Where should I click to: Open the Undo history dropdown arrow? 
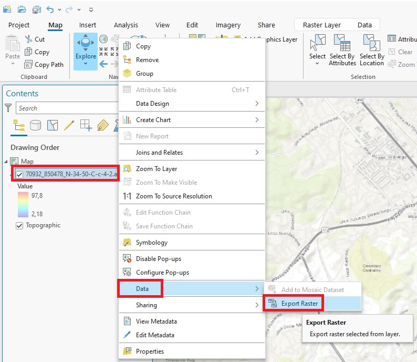click(60, 9)
